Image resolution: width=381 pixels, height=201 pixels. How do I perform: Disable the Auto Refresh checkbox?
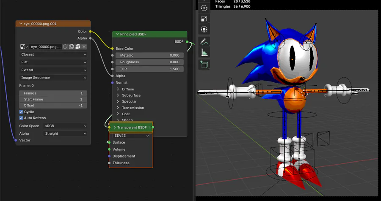tap(21, 118)
